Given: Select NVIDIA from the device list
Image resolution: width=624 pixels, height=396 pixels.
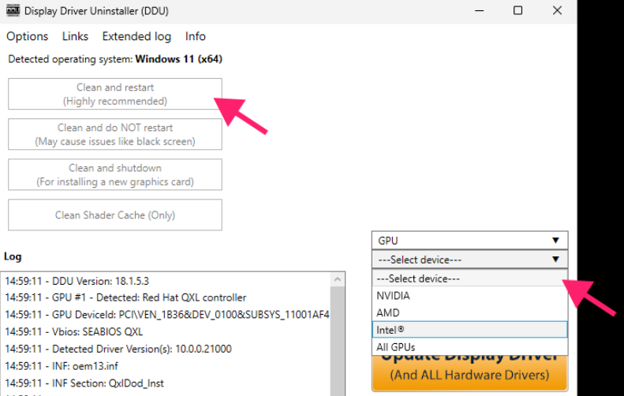Looking at the screenshot, I should tap(469, 296).
